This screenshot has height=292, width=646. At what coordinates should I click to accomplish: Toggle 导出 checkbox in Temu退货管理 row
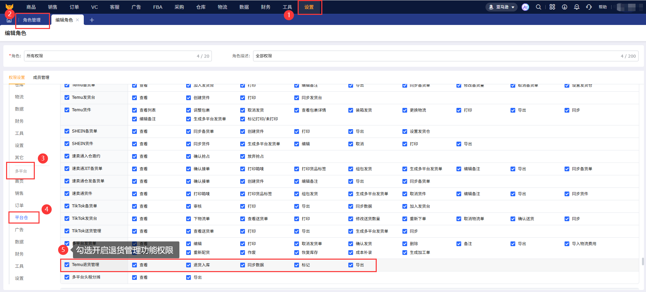351,265
